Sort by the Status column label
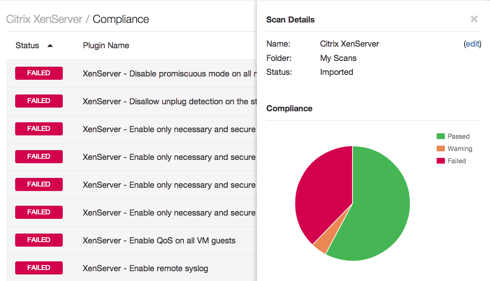The height and width of the screenshot is (281, 490). (x=27, y=46)
